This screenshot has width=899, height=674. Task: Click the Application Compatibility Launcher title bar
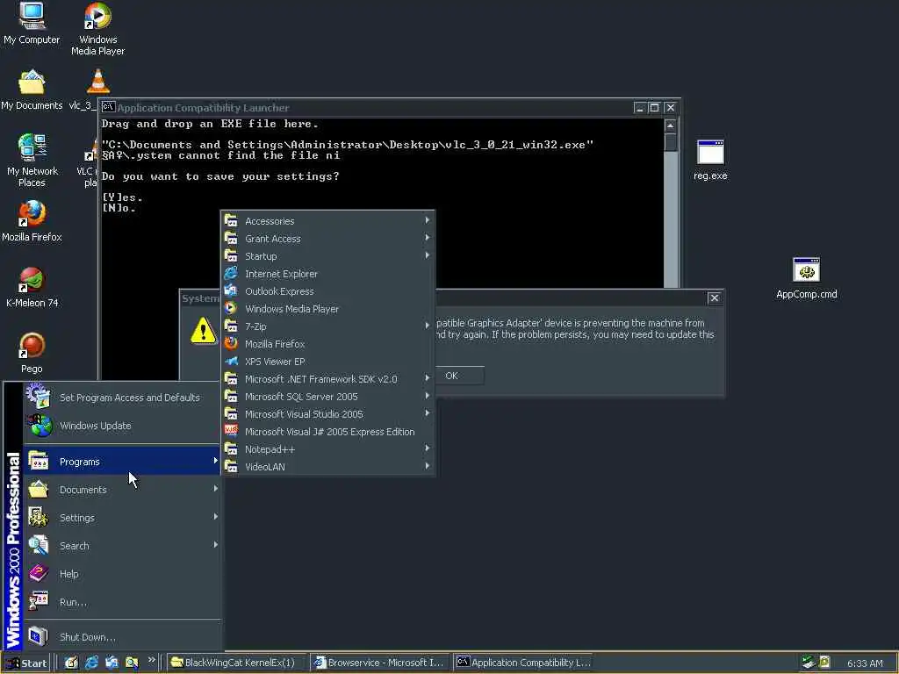point(367,107)
